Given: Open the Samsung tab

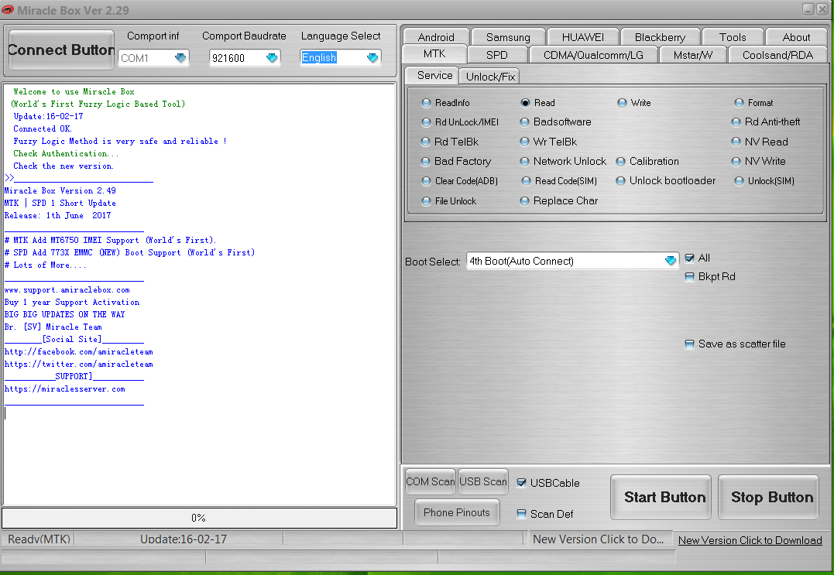Looking at the screenshot, I should click(508, 36).
